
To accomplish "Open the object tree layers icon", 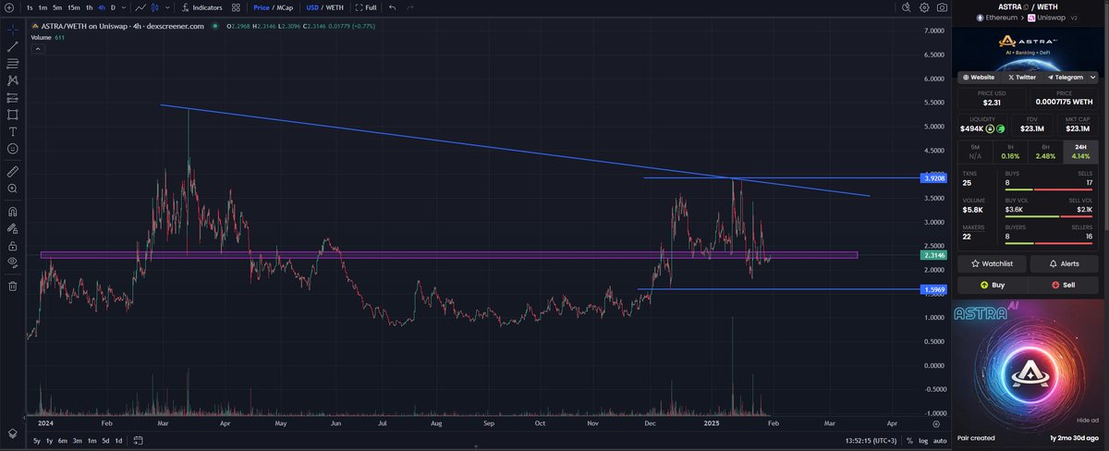I will [13, 433].
